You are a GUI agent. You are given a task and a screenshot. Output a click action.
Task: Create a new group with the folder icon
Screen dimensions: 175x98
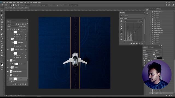click(21, 84)
